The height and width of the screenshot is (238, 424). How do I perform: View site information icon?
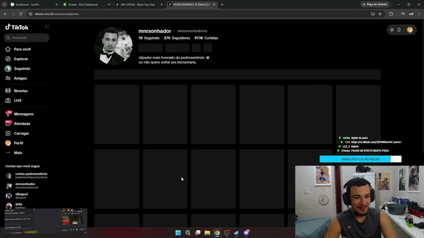click(30, 14)
